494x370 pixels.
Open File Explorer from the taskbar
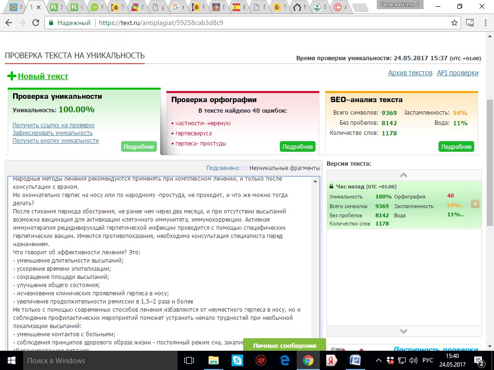click(213, 360)
